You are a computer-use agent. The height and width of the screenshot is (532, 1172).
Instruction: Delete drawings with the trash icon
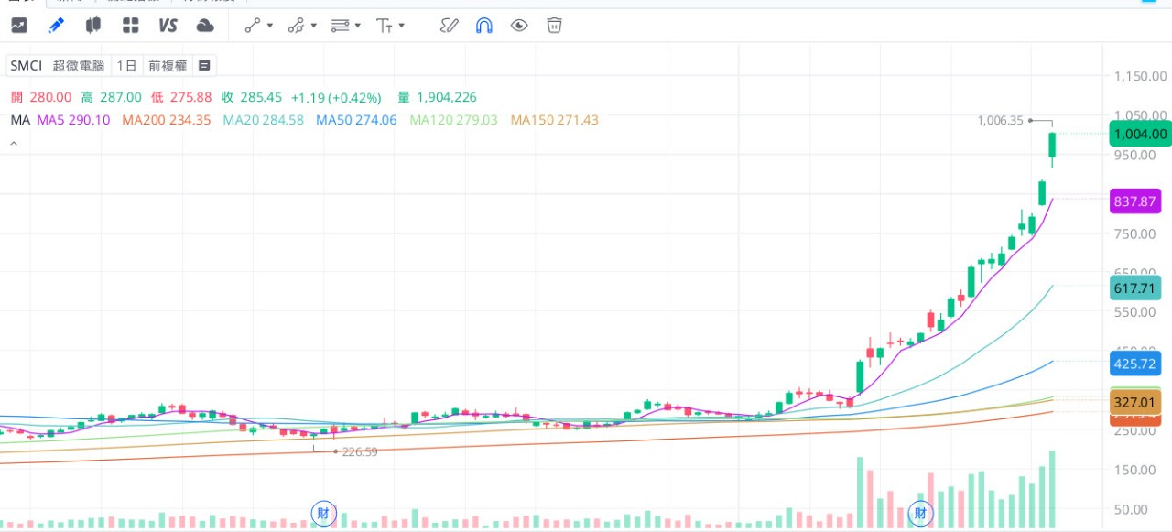pos(554,25)
